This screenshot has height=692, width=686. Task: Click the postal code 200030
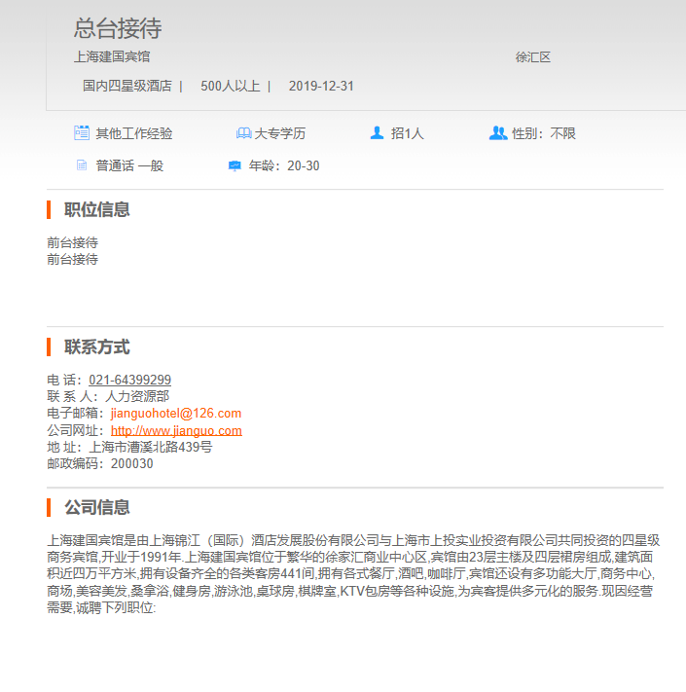pyautogui.click(x=131, y=463)
